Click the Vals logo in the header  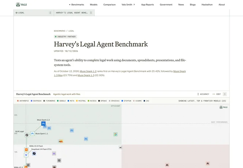pos(21,5)
